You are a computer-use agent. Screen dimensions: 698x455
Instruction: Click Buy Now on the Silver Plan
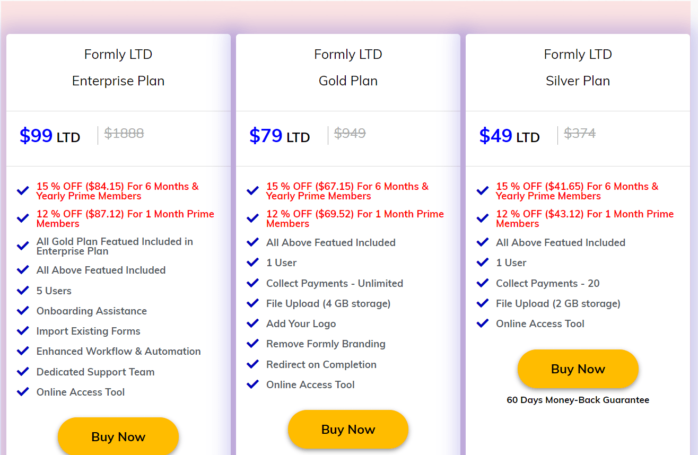(x=578, y=368)
